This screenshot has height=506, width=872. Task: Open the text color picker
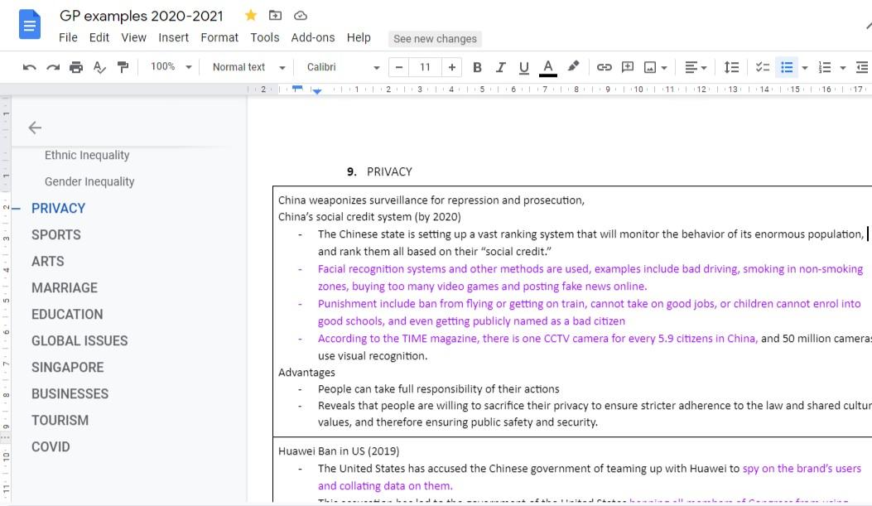click(x=547, y=67)
